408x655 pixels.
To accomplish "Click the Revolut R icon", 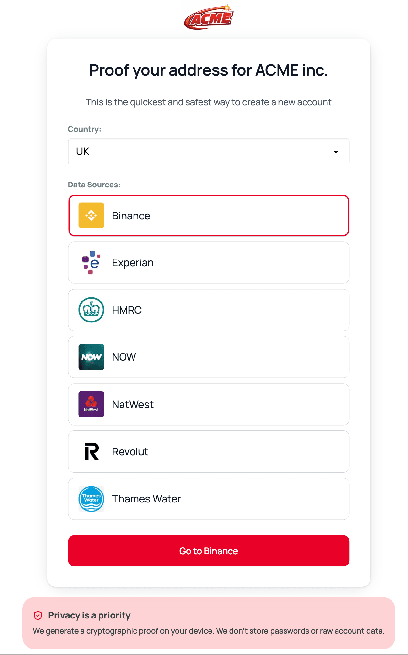I will [x=91, y=451].
